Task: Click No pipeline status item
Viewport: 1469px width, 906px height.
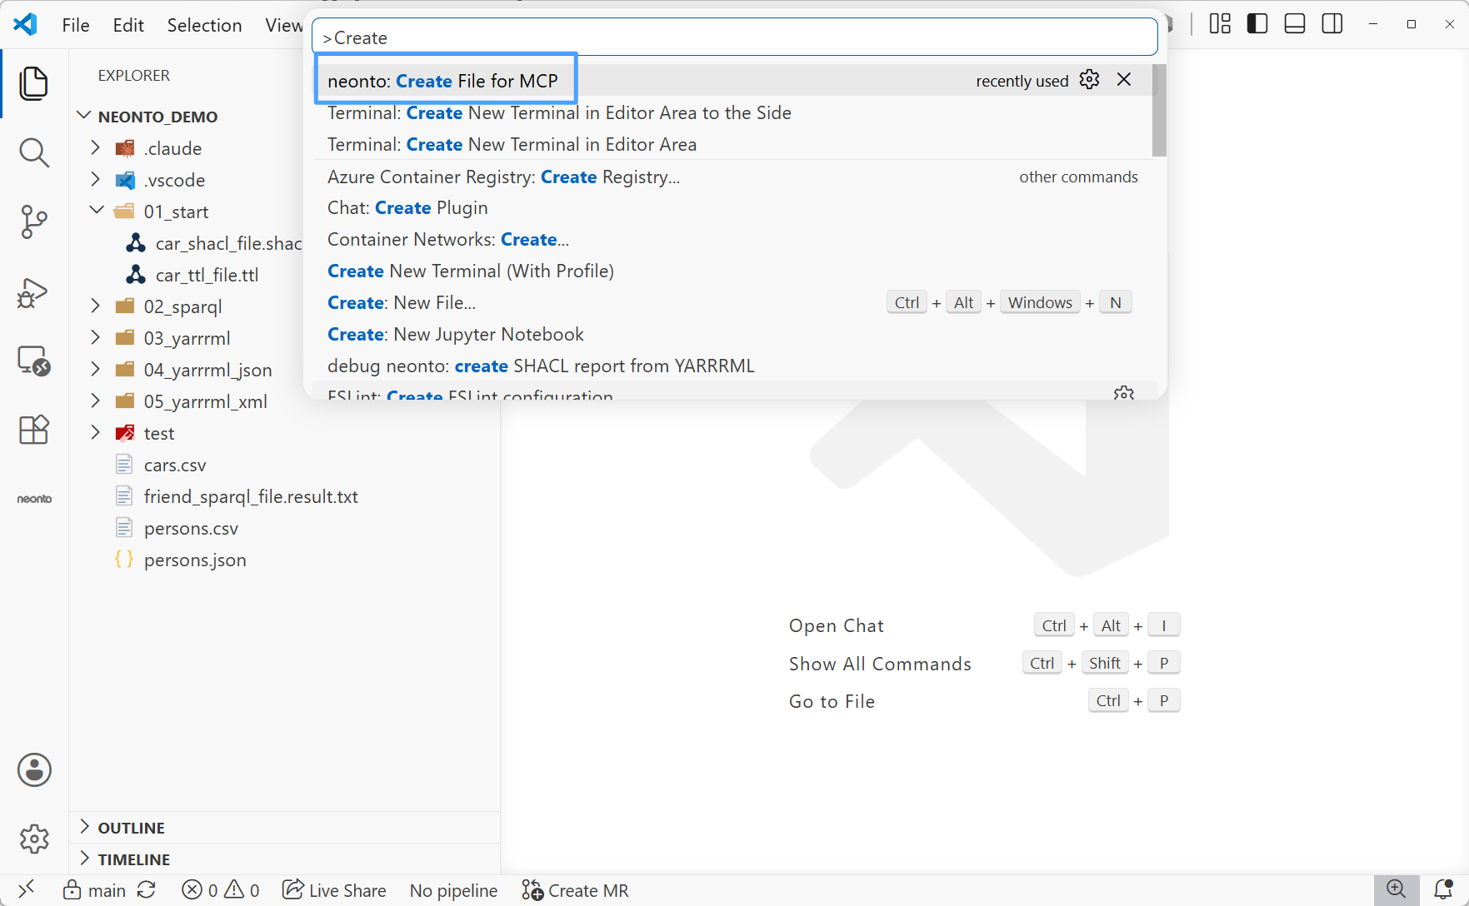Action: pos(453,890)
